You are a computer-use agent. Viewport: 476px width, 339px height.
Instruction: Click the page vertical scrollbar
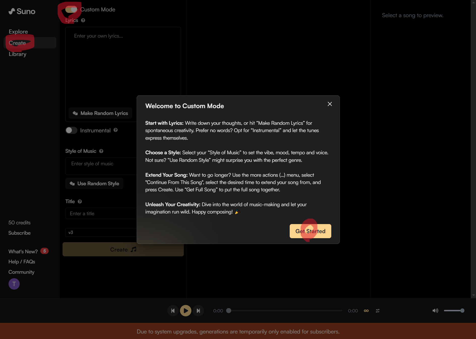click(x=473, y=149)
